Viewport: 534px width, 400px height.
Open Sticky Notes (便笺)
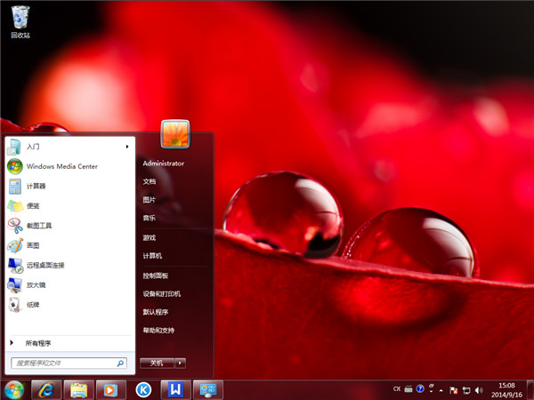pos(33,205)
